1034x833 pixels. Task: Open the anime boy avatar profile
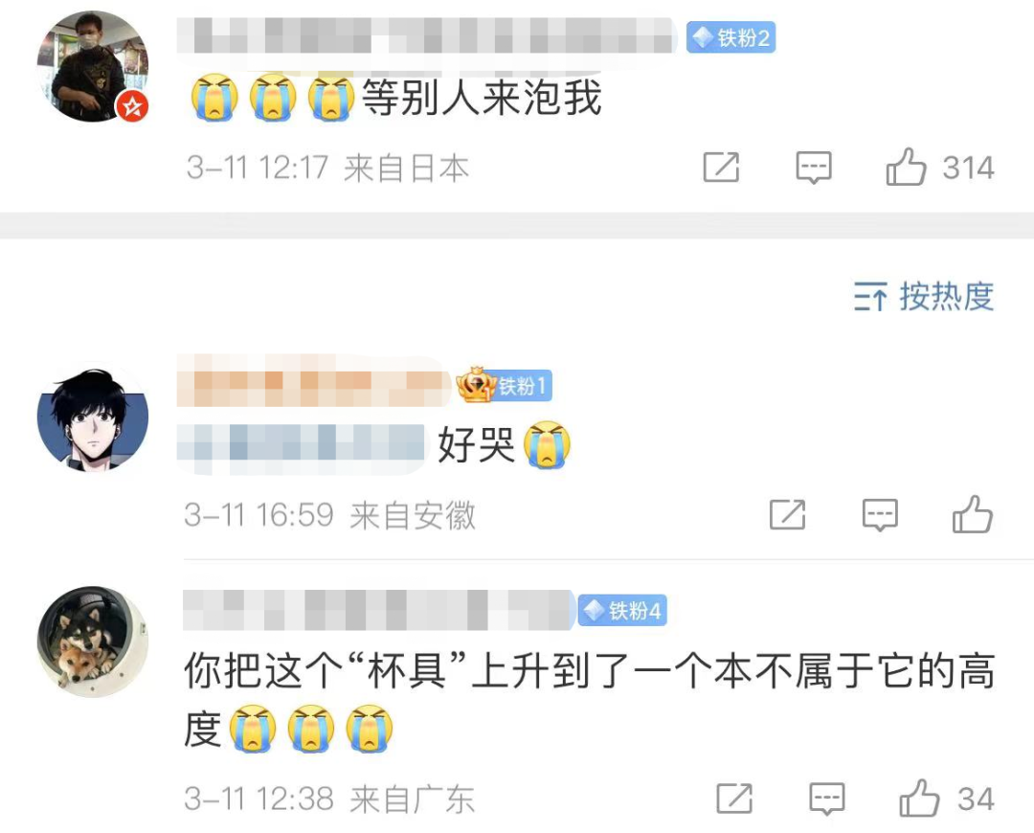pos(92,416)
